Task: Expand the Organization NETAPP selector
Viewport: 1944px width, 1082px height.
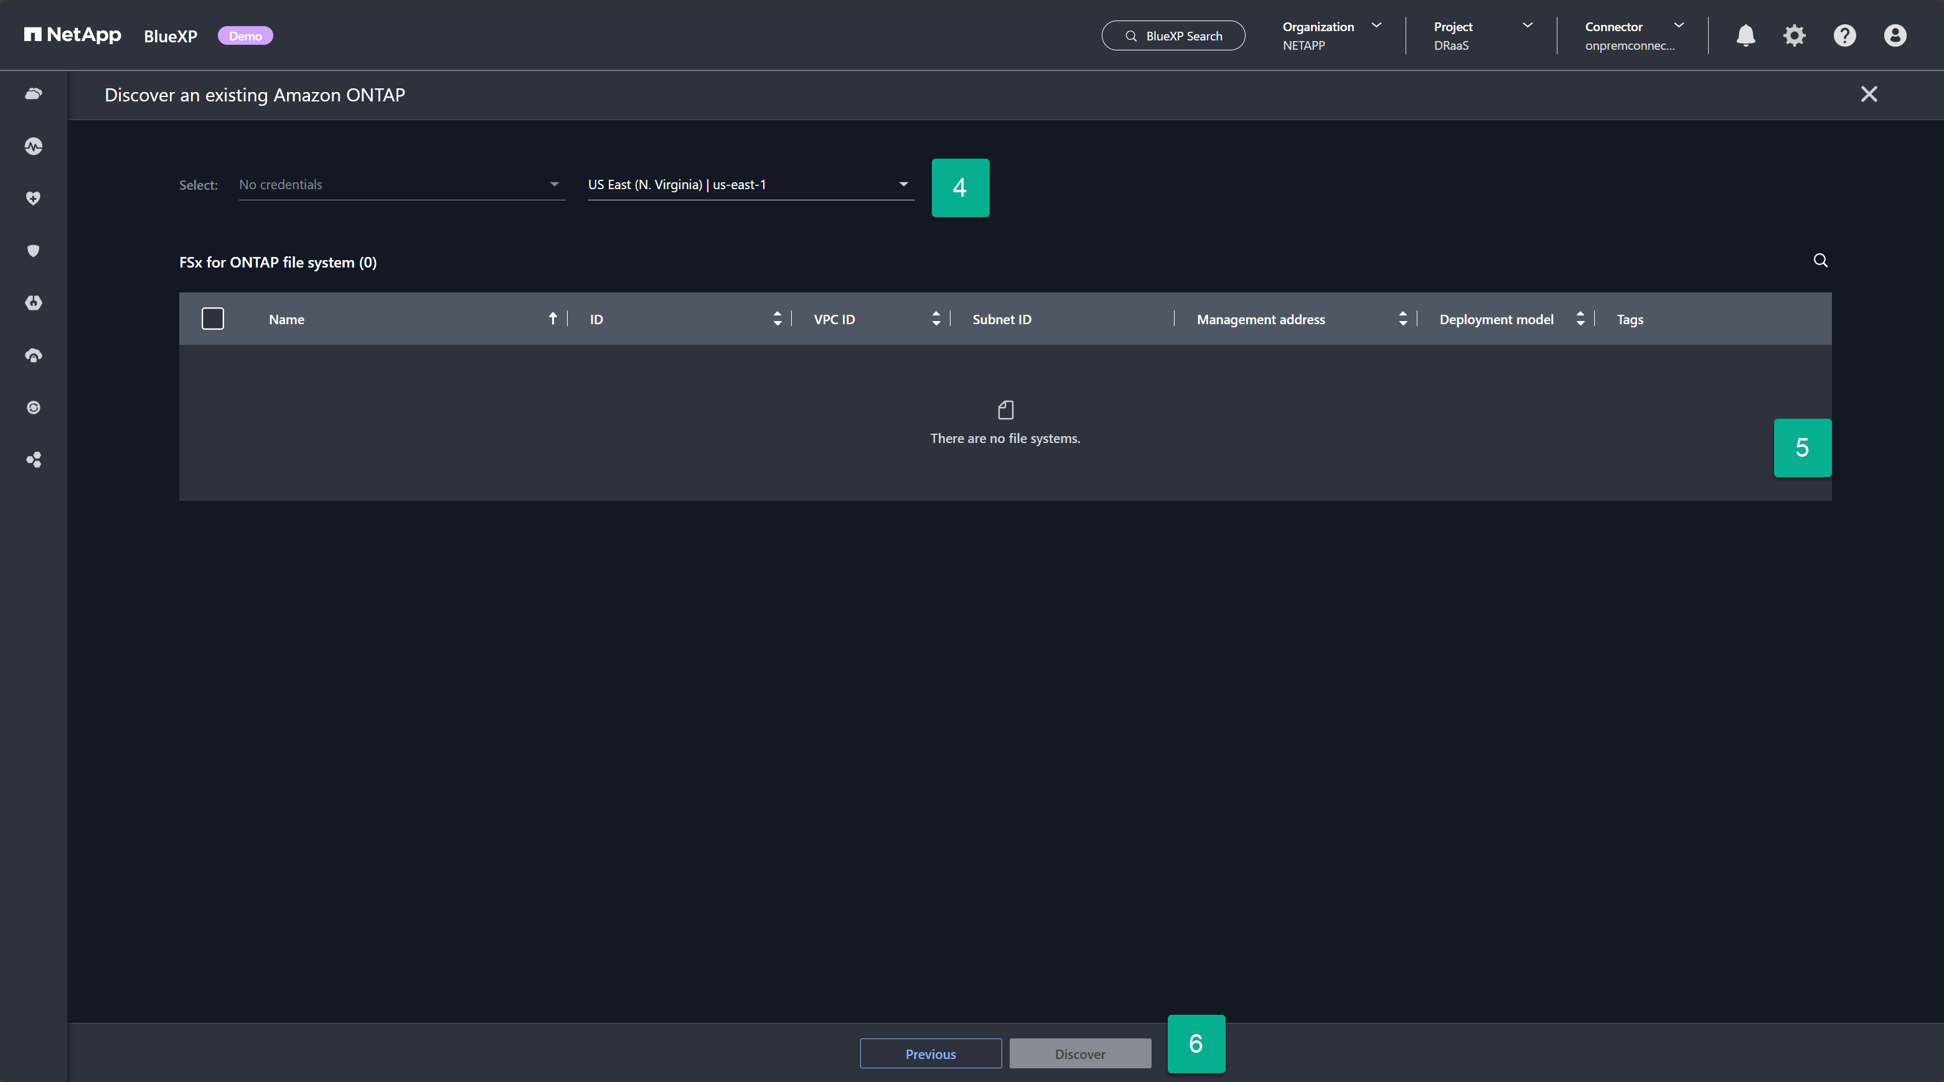Action: click(x=1331, y=35)
